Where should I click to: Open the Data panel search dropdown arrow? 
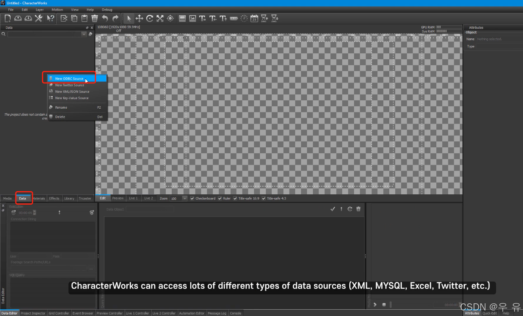point(84,34)
